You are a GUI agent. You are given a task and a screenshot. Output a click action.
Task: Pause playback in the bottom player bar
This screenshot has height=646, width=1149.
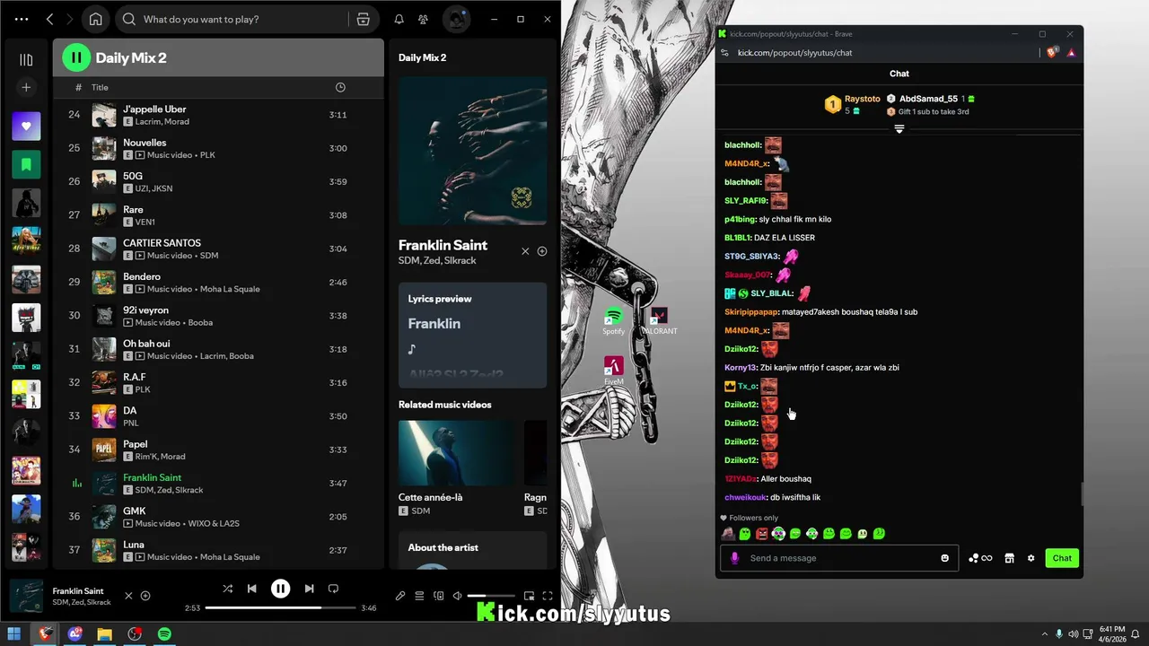point(281,589)
